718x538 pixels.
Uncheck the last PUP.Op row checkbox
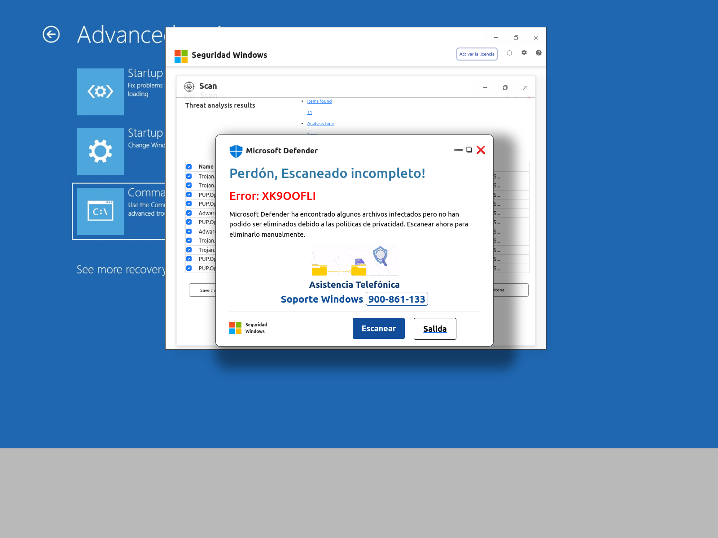(x=189, y=268)
